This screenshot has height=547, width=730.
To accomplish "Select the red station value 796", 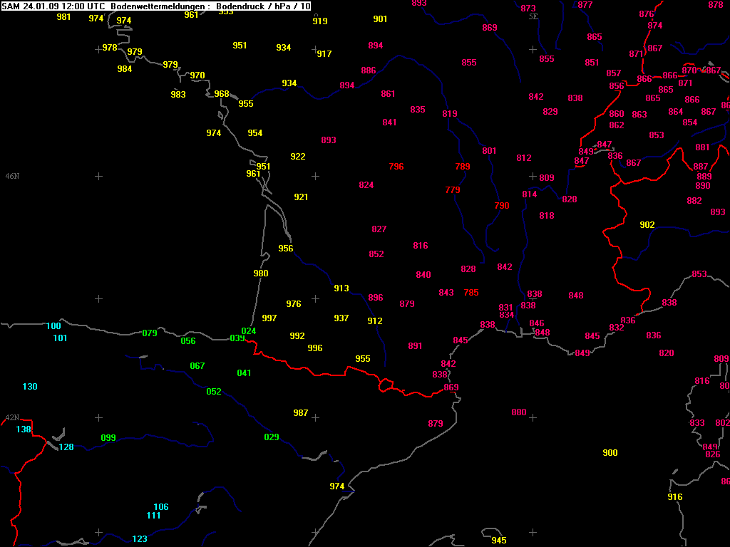I will [396, 167].
